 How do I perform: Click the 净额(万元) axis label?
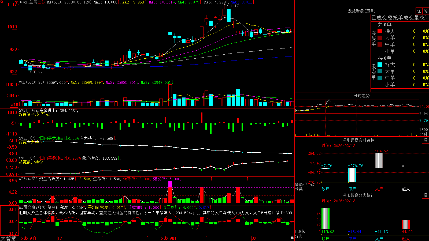click(x=305, y=184)
